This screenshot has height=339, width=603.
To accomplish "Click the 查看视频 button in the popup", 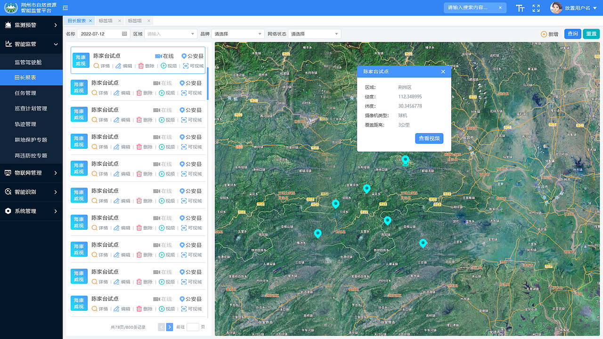I will pyautogui.click(x=429, y=138).
